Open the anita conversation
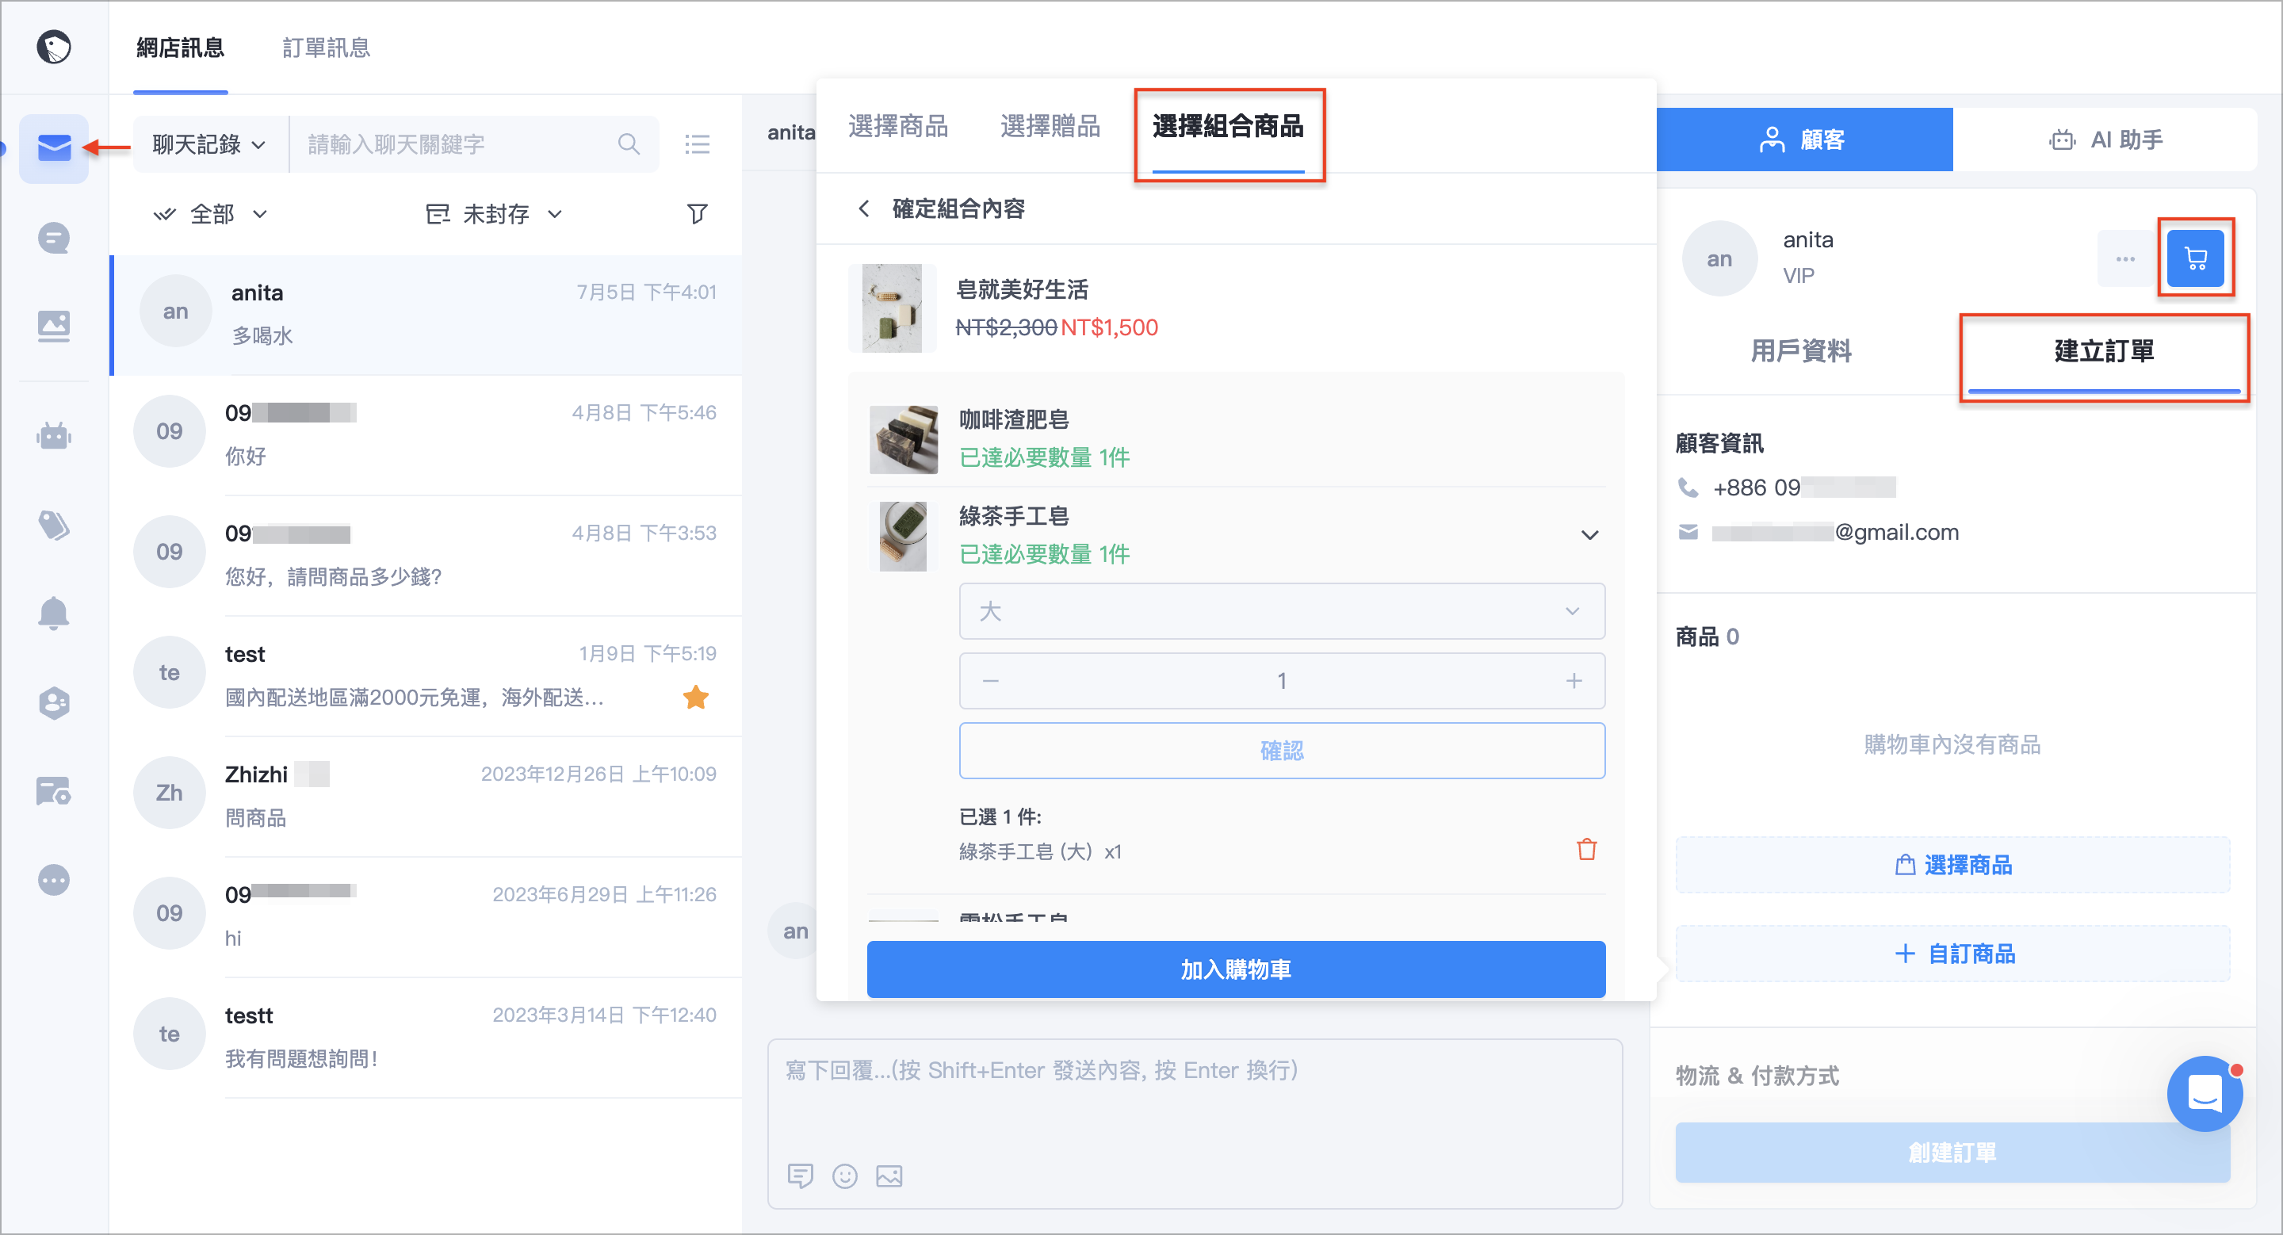This screenshot has width=2283, height=1235. coord(427,315)
